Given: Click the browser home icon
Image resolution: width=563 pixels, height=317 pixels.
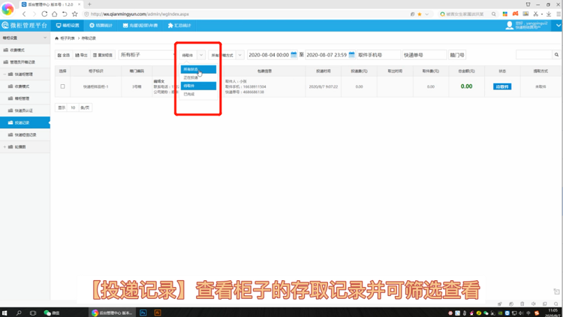Looking at the screenshot, I should click(55, 14).
